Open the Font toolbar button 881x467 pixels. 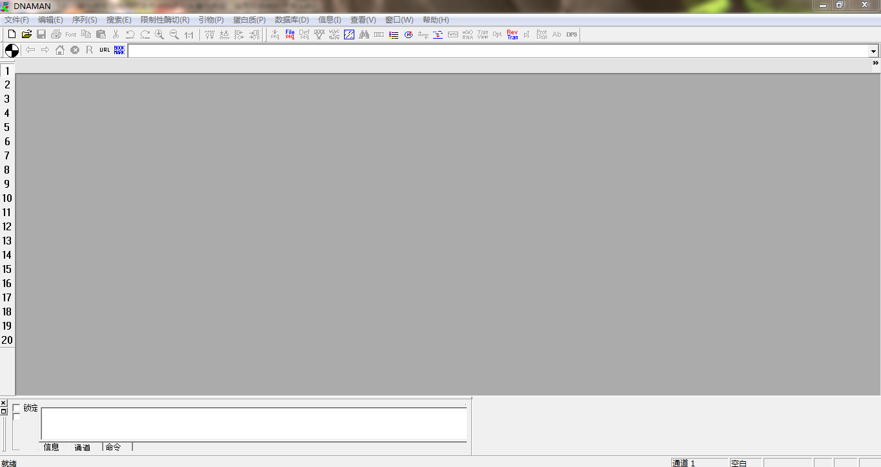[x=71, y=34]
